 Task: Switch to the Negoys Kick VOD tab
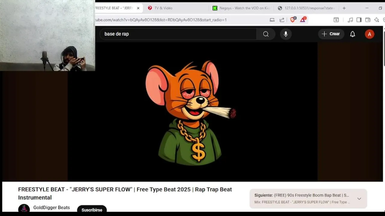point(241,8)
